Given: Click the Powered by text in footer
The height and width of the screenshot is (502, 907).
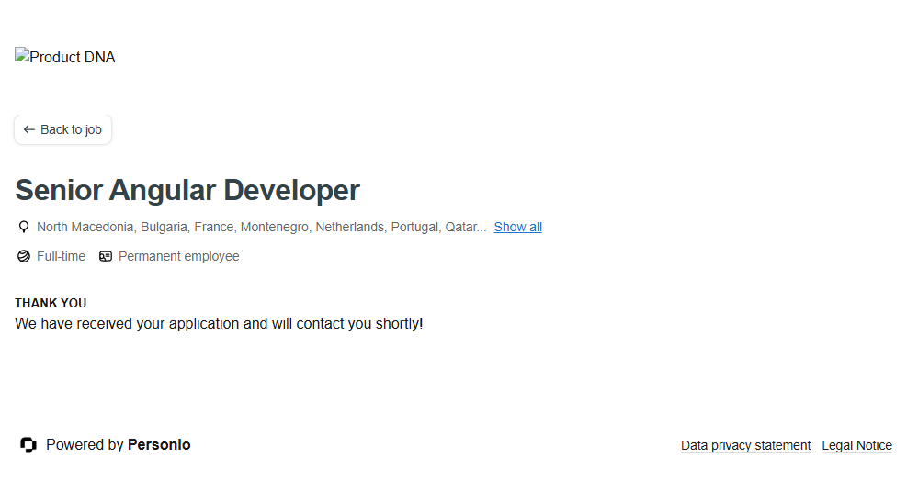Looking at the screenshot, I should point(85,445).
